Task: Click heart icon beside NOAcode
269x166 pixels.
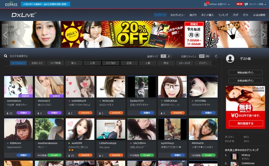Action: [100, 101]
